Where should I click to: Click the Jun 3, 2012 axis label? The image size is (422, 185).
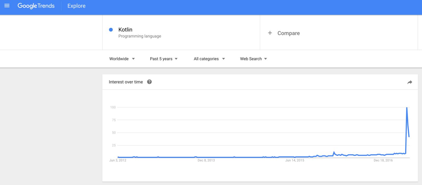point(118,160)
